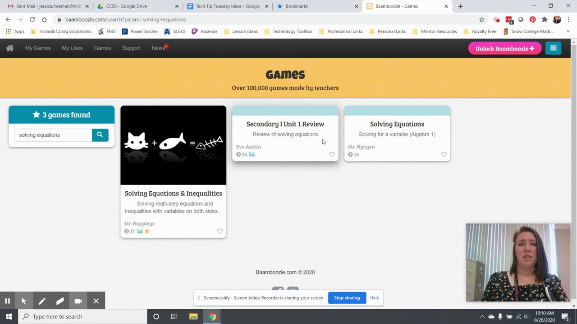The height and width of the screenshot is (324, 577).
Task: Select the Screencastify mouse cursor tool
Action: tap(24, 301)
